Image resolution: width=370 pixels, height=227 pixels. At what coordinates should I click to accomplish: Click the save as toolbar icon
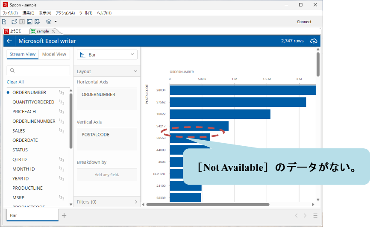pyautogui.click(x=37, y=22)
